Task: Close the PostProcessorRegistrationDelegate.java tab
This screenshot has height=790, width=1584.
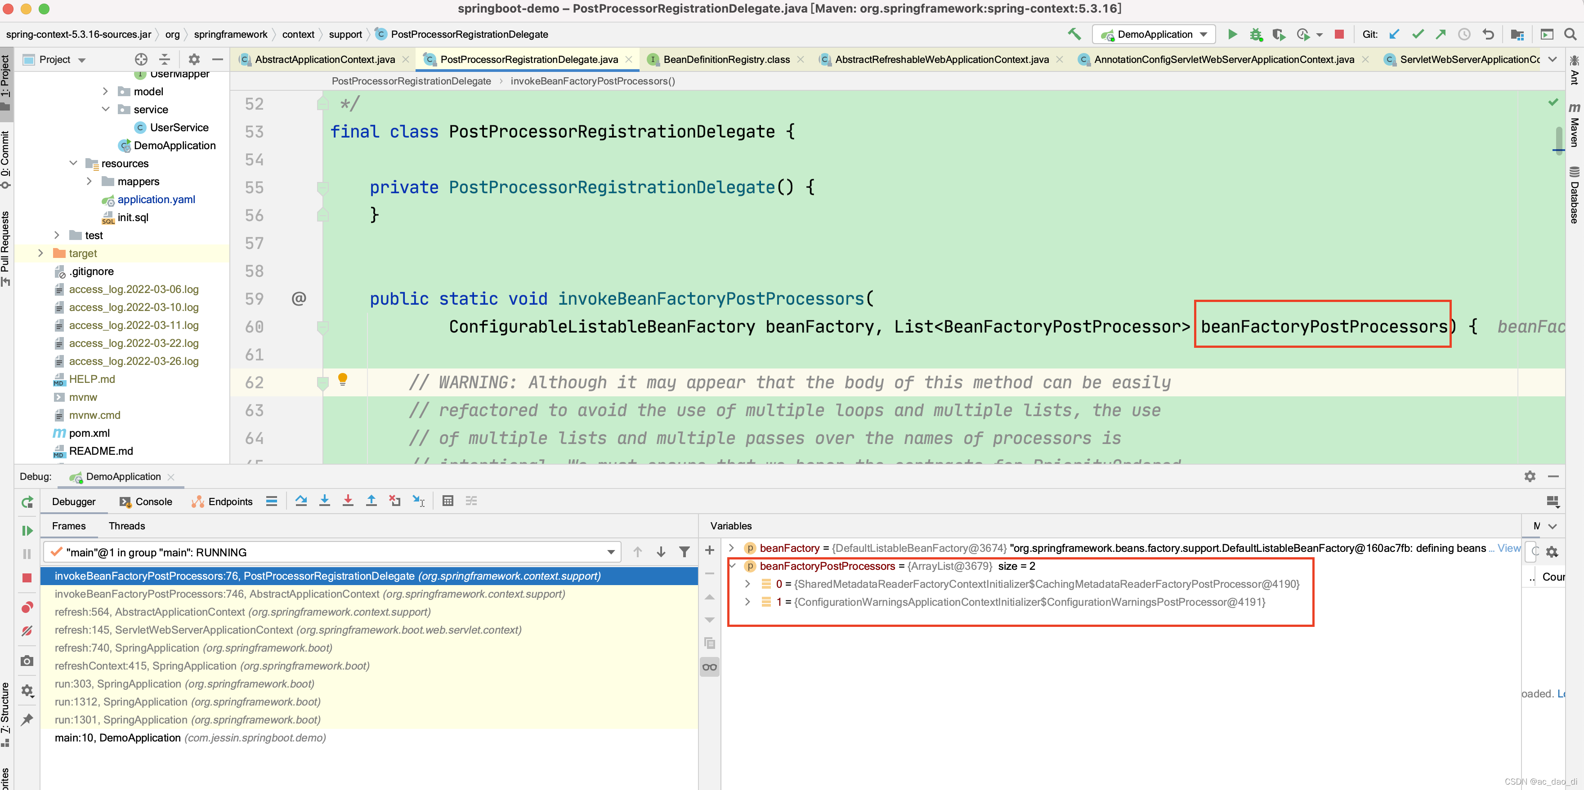Action: pyautogui.click(x=628, y=60)
